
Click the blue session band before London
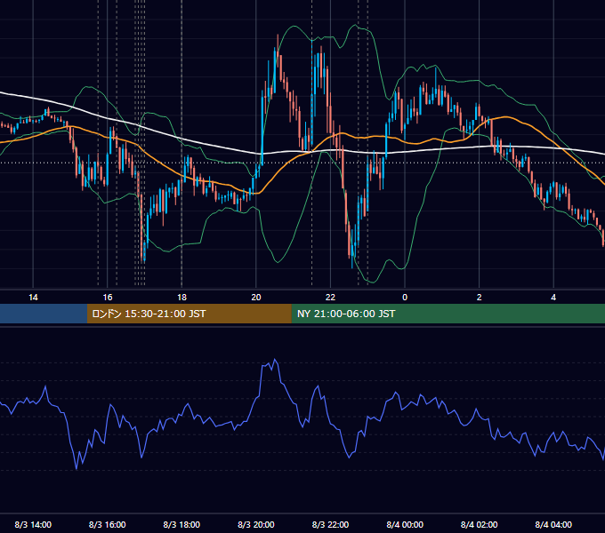(x=44, y=314)
